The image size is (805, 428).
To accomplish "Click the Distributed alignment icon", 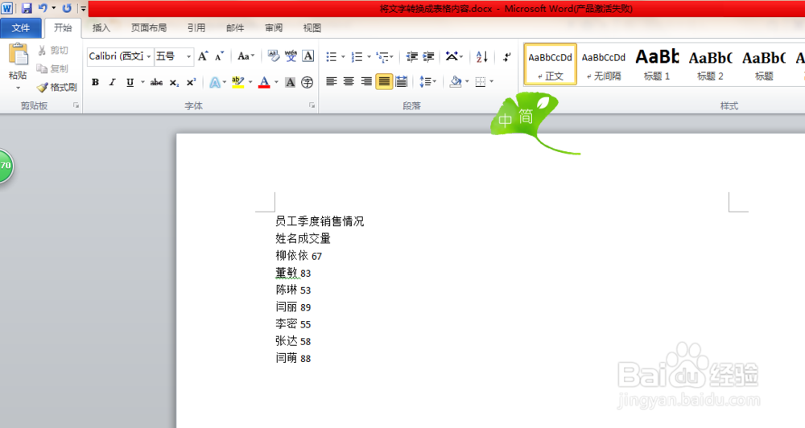I will (x=402, y=81).
